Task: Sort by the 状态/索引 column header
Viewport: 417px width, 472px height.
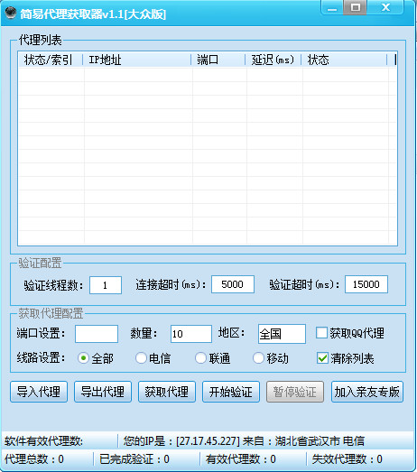Action: 51,60
